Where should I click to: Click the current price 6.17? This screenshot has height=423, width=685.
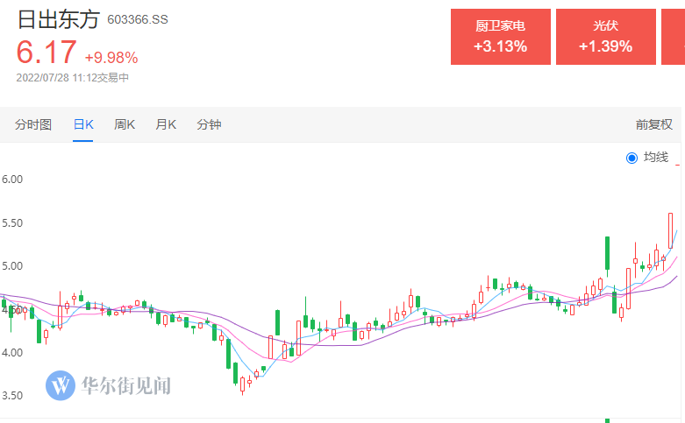click(x=46, y=53)
